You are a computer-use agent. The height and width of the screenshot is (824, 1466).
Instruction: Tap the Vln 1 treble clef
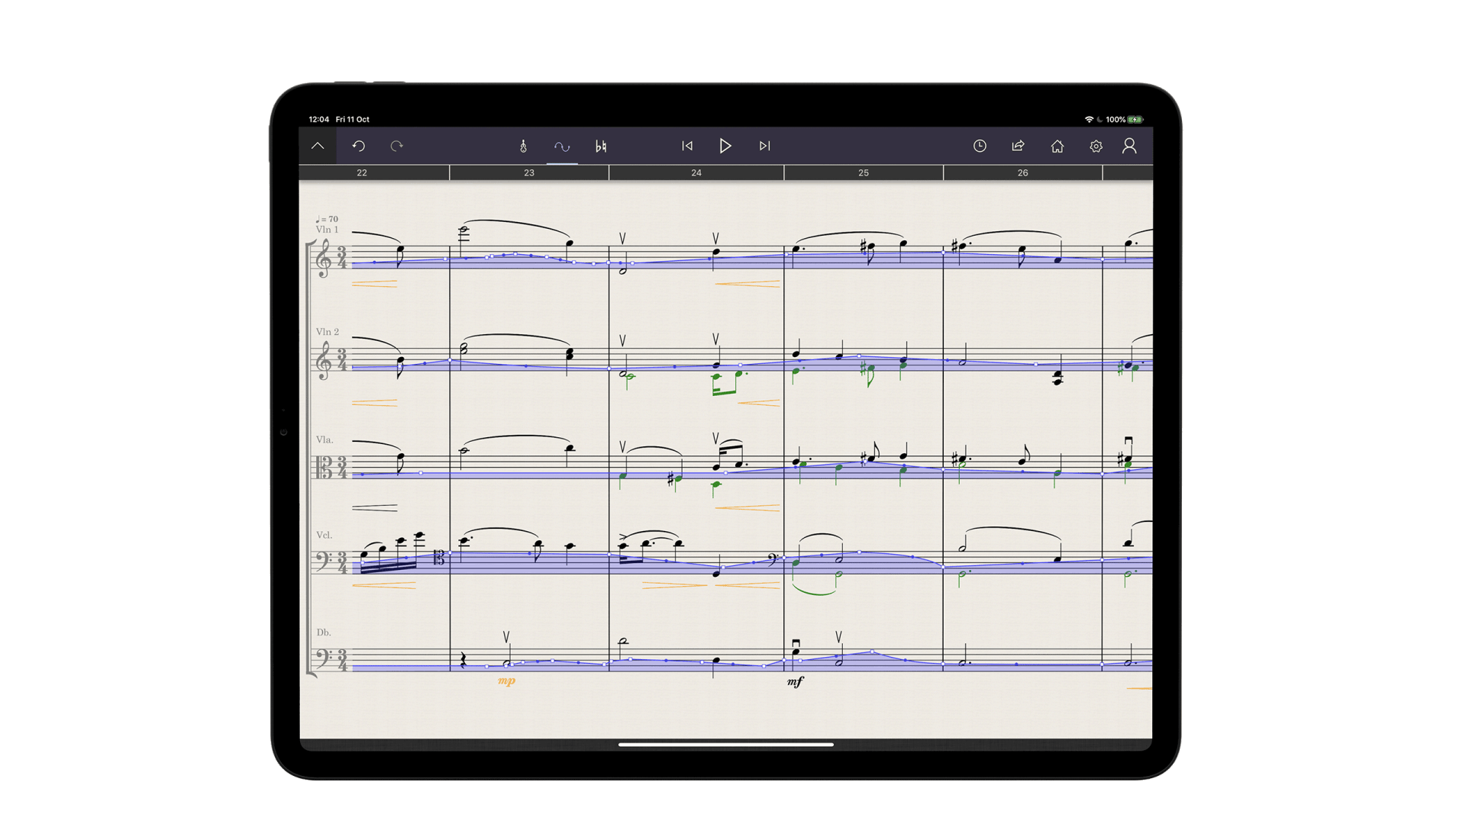324,258
